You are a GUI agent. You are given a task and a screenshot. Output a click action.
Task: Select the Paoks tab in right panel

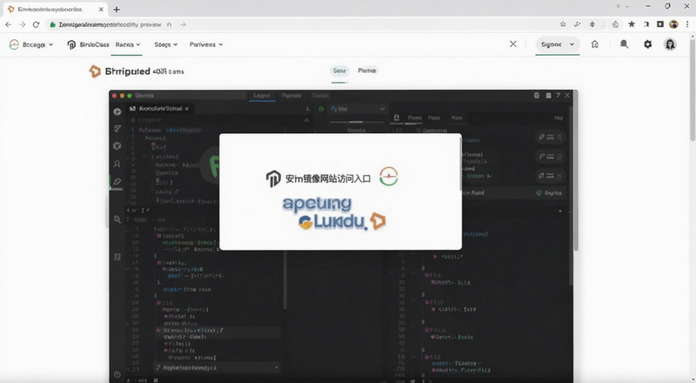point(415,118)
